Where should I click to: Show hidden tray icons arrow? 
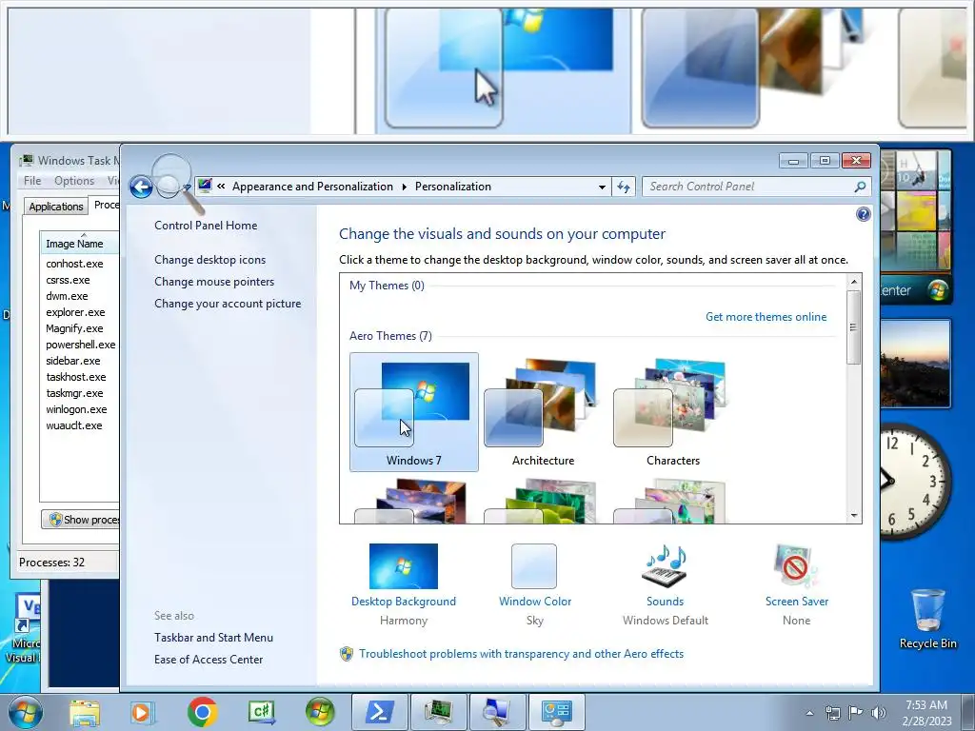[x=809, y=713]
